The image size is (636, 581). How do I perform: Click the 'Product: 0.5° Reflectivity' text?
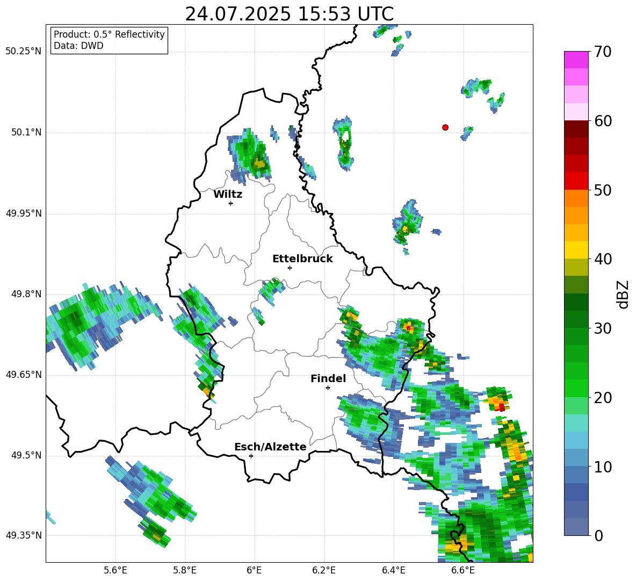pyautogui.click(x=109, y=34)
